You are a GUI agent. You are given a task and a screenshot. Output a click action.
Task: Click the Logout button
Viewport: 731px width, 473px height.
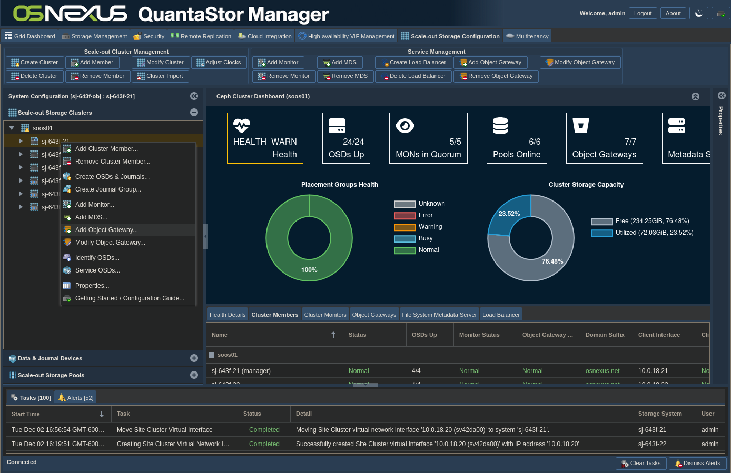pos(643,14)
